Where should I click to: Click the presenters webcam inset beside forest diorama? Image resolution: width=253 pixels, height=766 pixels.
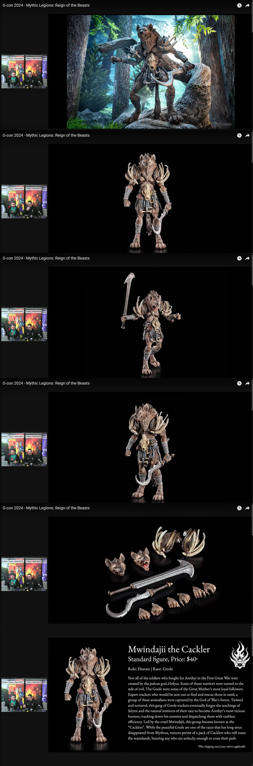coord(24,71)
